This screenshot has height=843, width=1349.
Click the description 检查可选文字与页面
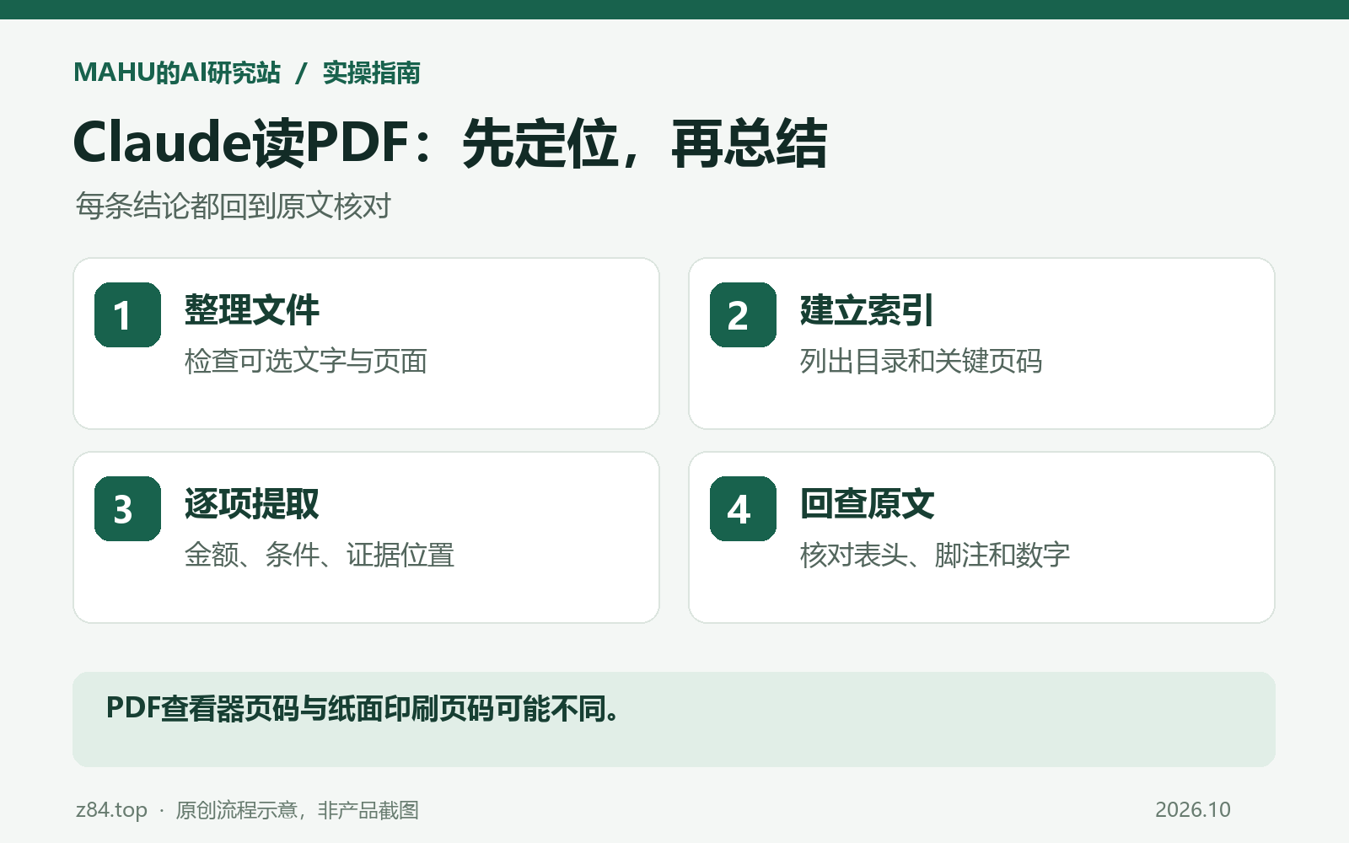[306, 361]
